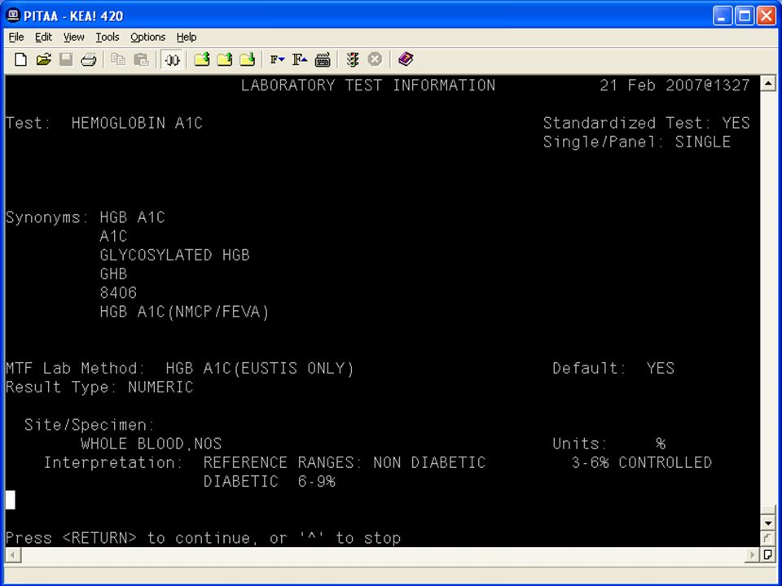Open the File menu
The height and width of the screenshot is (586, 782).
click(16, 37)
